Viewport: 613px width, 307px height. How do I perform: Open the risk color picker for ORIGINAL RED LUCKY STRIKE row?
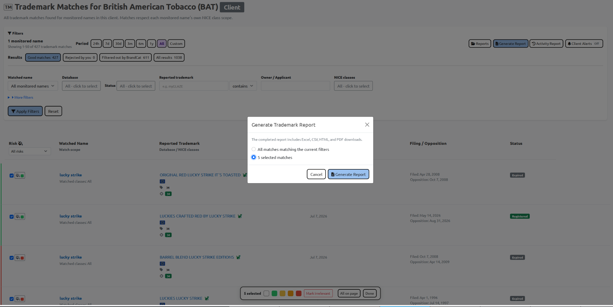point(20,175)
